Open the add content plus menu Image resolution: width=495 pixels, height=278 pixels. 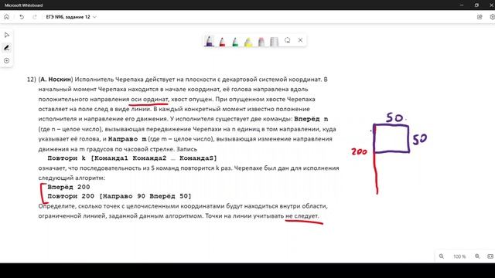[x=7, y=61]
